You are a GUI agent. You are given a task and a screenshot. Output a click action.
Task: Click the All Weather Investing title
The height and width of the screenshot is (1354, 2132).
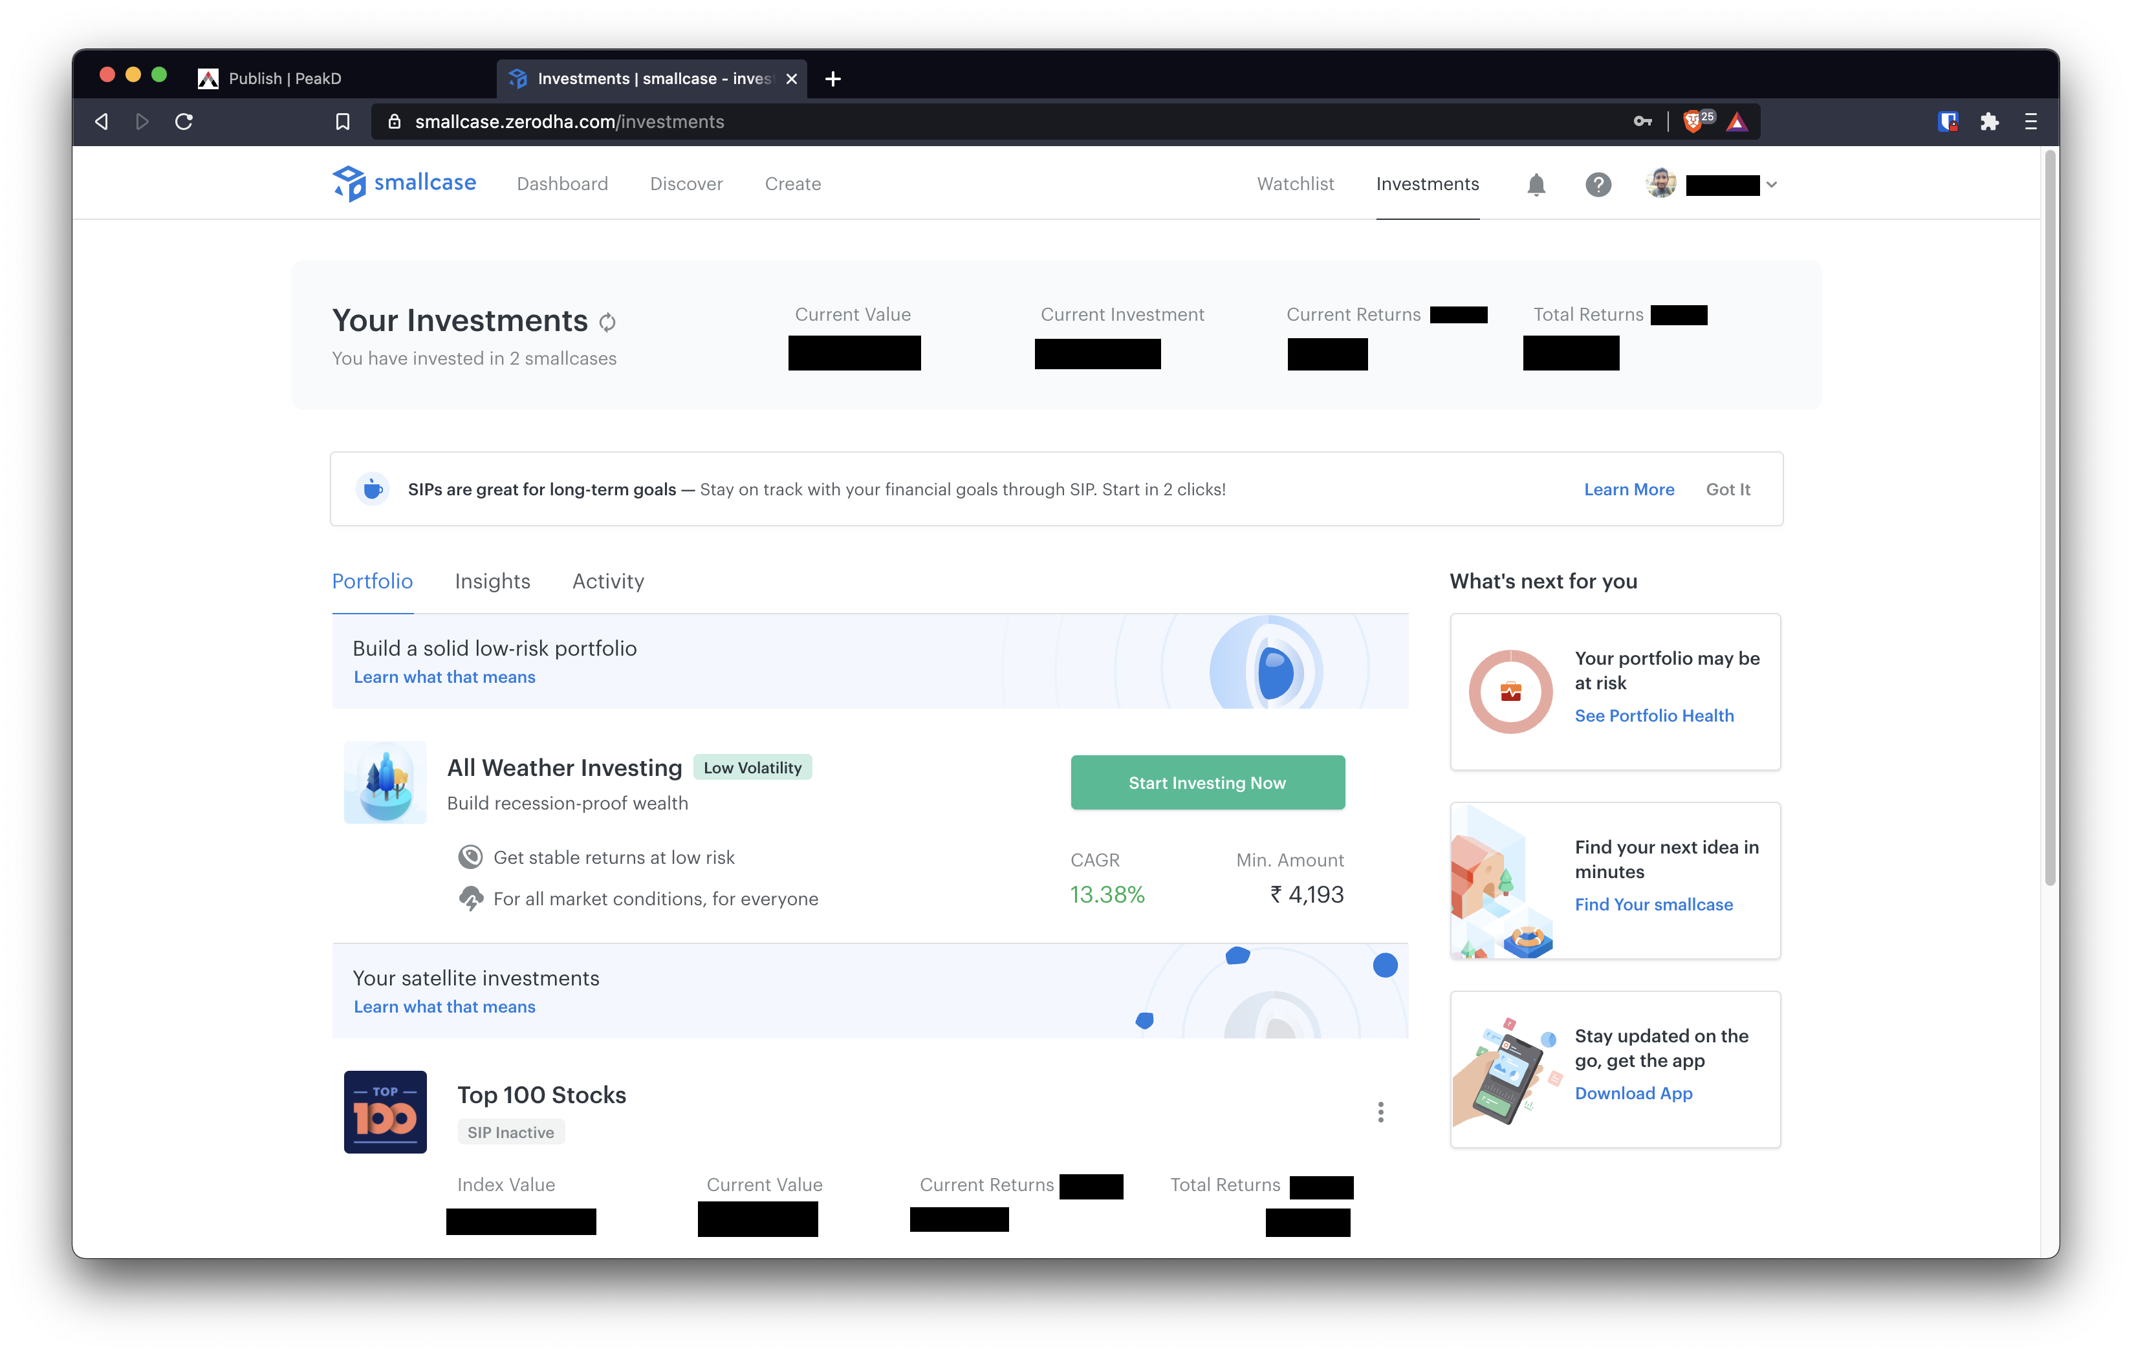tap(565, 768)
